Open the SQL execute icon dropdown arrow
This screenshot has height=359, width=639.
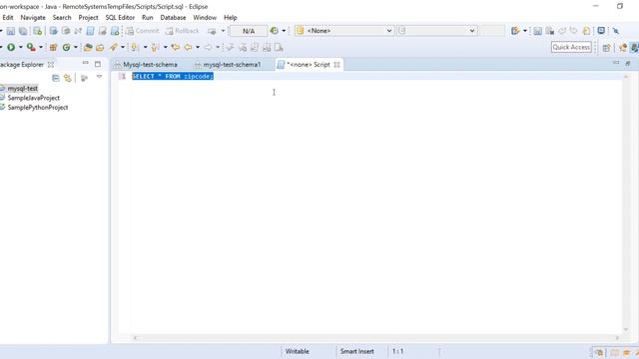[524, 31]
